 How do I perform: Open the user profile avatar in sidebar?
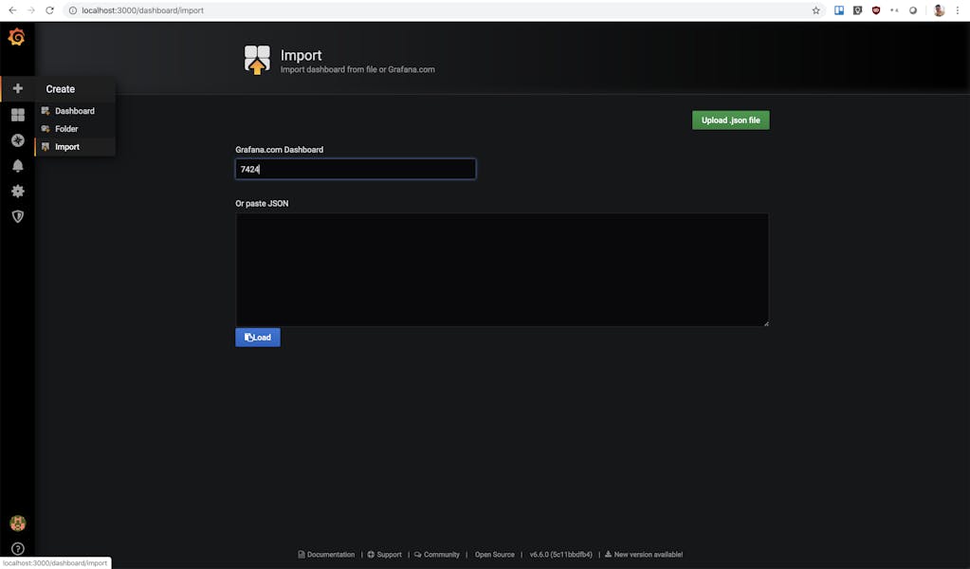click(x=17, y=523)
